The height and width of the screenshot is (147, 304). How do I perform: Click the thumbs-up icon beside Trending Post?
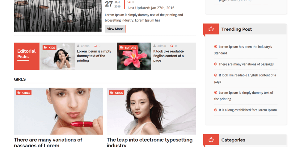tap(211, 29)
